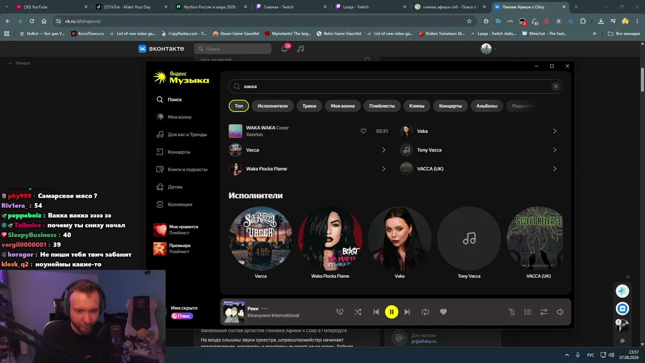Switch to the Плейлисты filter tab
Screen dimensions: 645x363
click(x=382, y=106)
